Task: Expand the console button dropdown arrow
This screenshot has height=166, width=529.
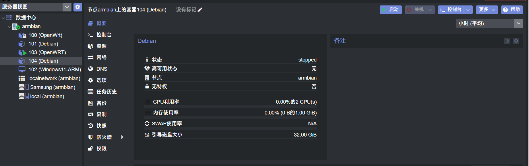Action: (x=468, y=10)
